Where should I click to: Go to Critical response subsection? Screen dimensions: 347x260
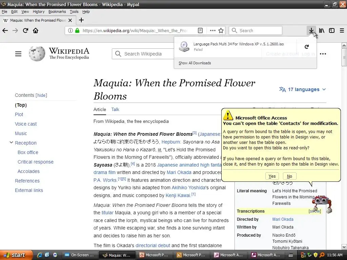click(35, 162)
